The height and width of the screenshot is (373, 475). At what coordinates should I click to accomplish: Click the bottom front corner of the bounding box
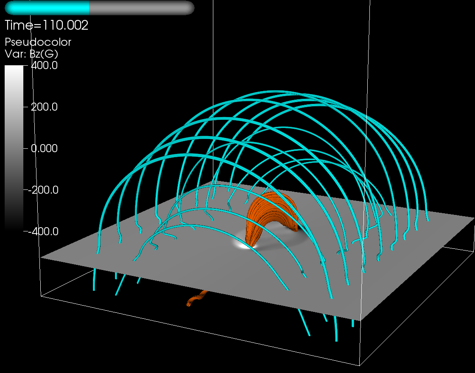pyautogui.click(x=360, y=365)
